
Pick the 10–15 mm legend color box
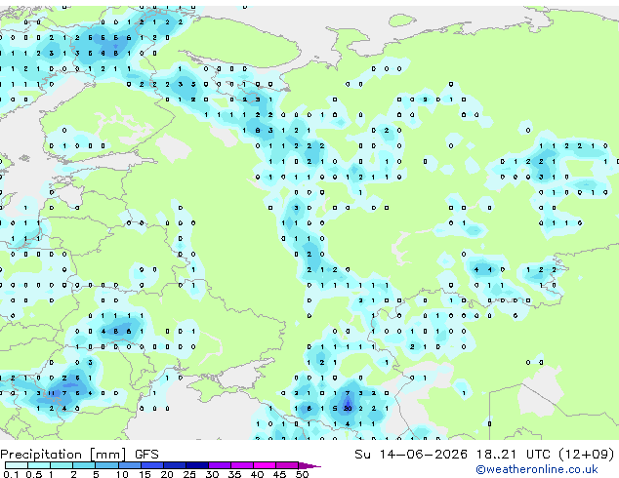point(130,465)
